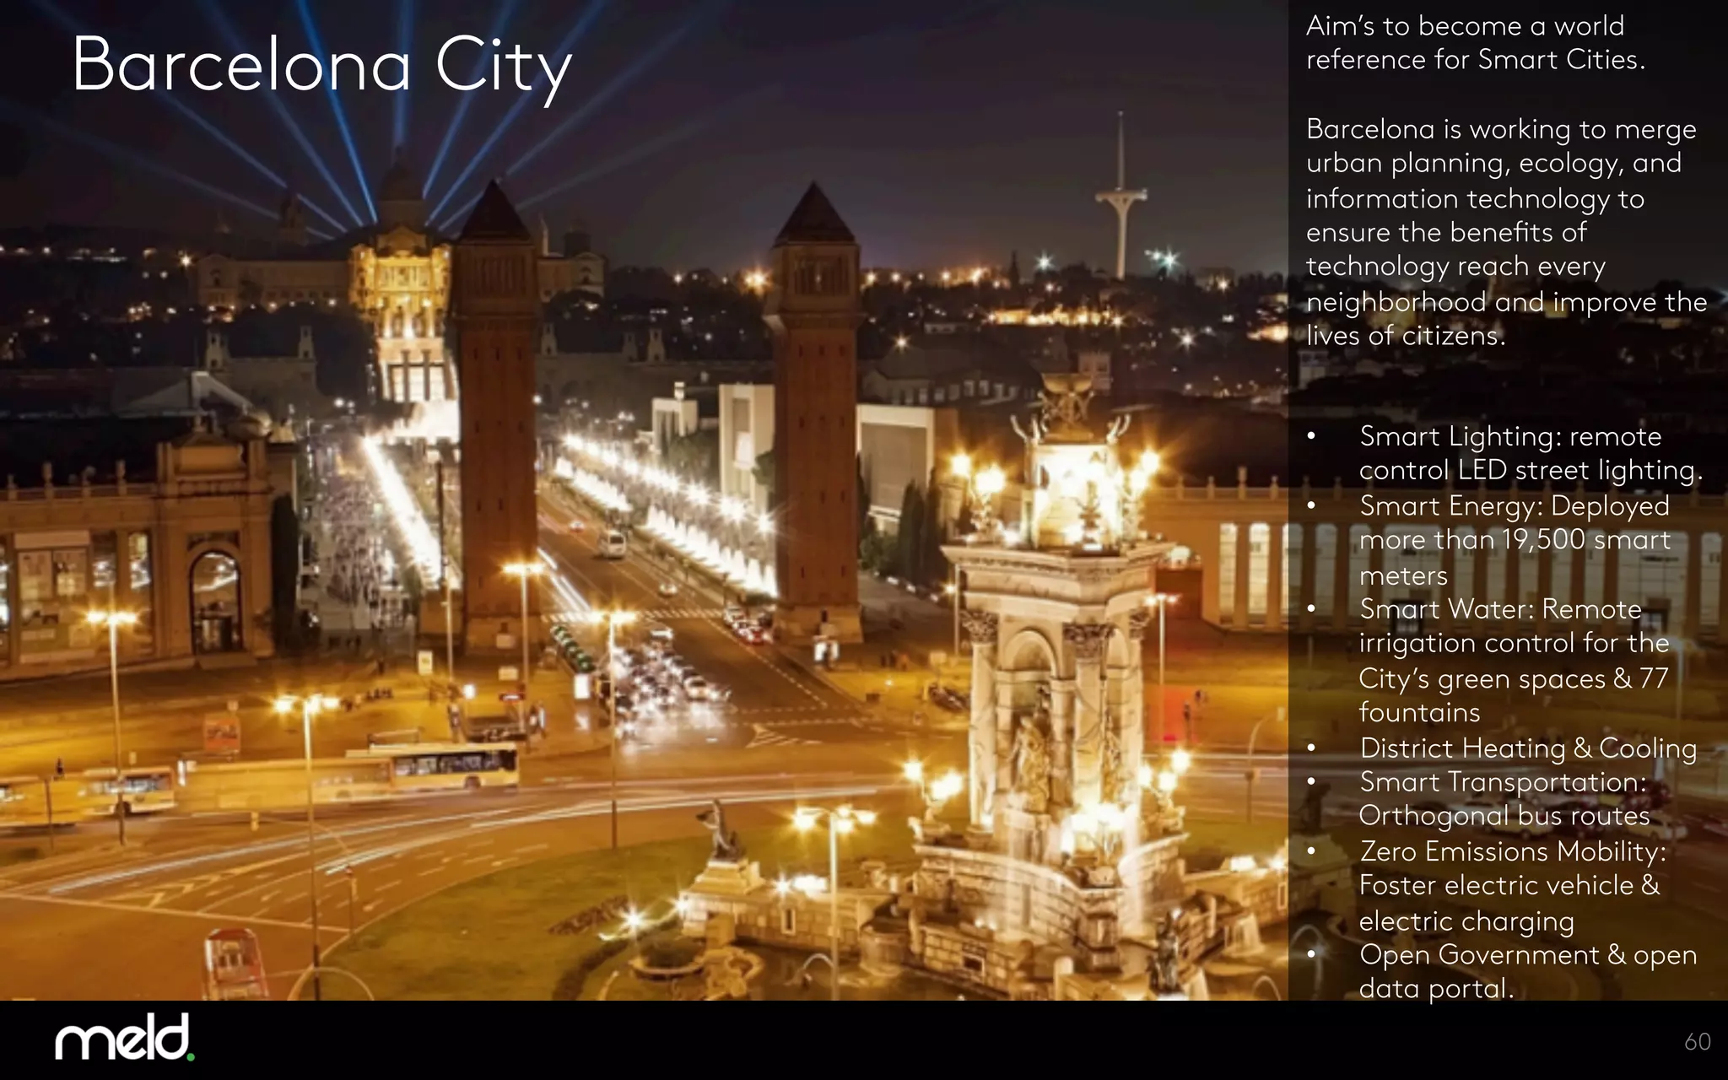The height and width of the screenshot is (1080, 1728).
Task: Click 'District Heating & Cooling' bullet
Action: point(1528,748)
